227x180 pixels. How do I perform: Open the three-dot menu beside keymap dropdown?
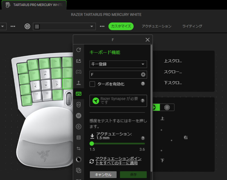coord(102,26)
